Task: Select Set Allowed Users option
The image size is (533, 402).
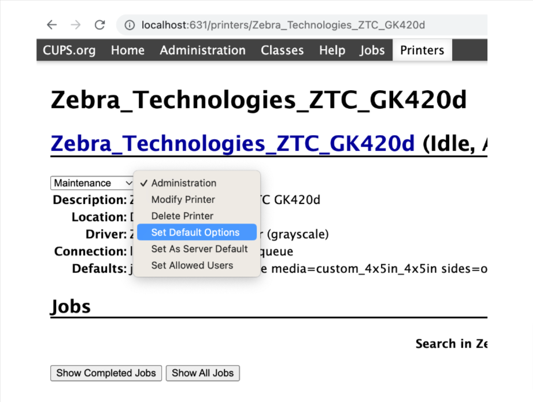Action: (193, 266)
